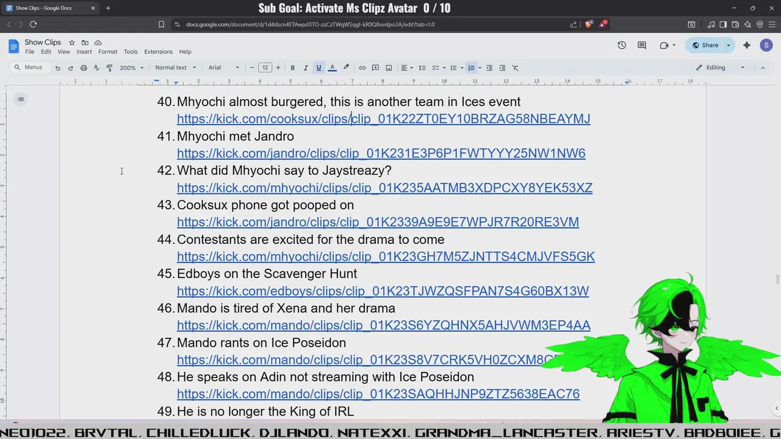The image size is (781, 439).
Task: Open the cooksux clip link in item 40
Action: [384, 119]
